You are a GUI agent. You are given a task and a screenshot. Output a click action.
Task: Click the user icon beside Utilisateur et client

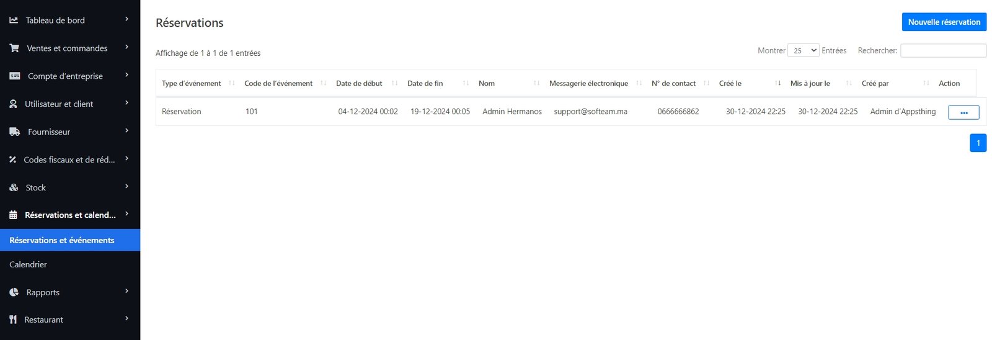13,104
